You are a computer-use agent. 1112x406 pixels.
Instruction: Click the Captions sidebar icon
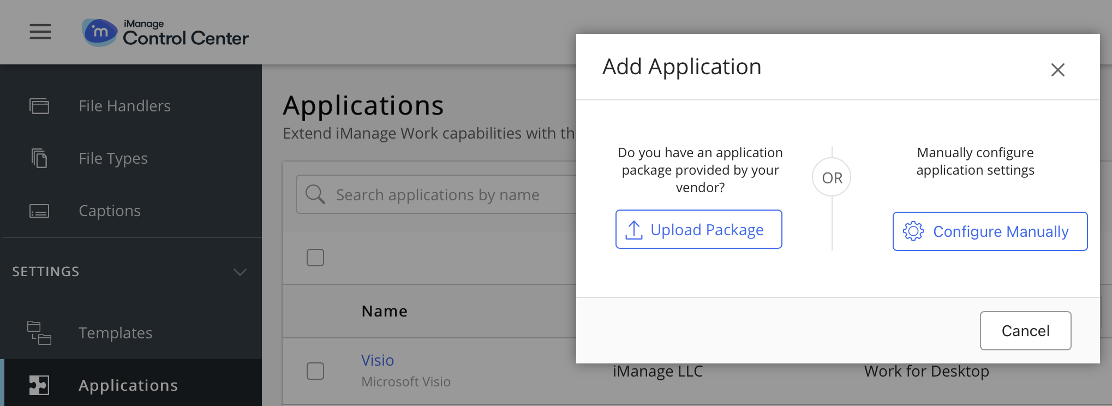tap(39, 211)
